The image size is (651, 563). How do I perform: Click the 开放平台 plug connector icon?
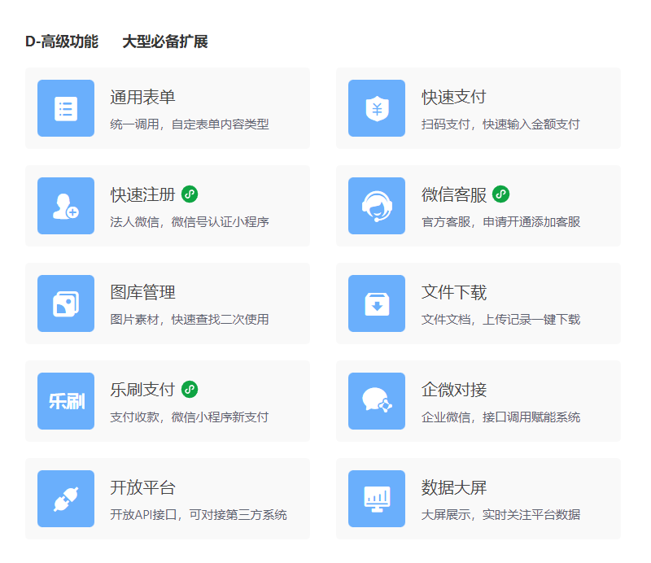tap(66, 499)
